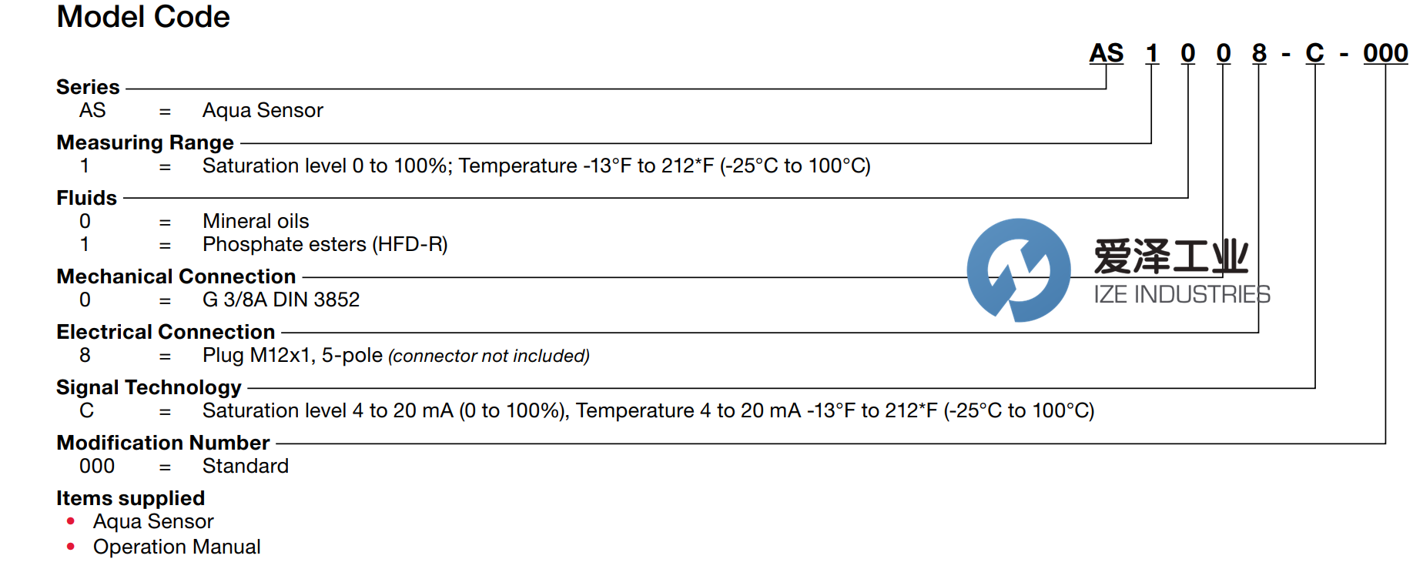Click the "Modification Number" heading
This screenshot has width=1423, height=569.
(x=163, y=443)
